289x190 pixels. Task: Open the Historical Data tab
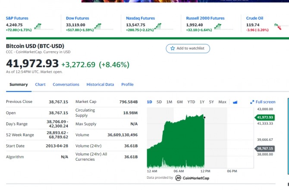tap(100, 84)
